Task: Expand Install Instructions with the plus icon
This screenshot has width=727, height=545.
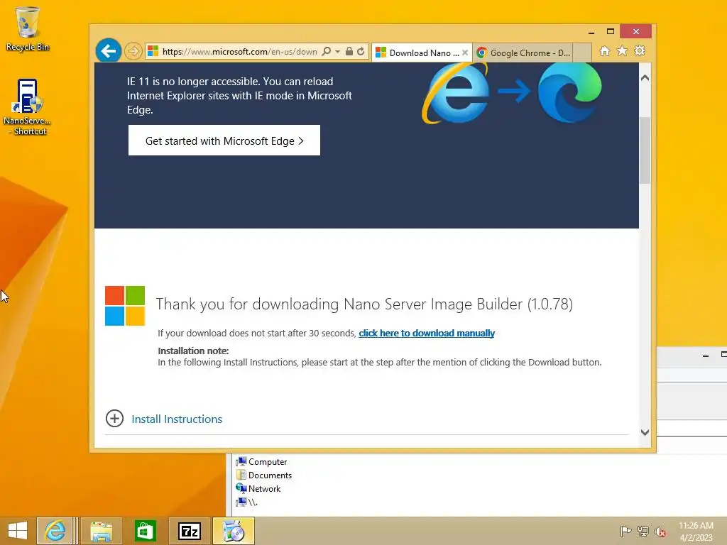Action: 114,419
